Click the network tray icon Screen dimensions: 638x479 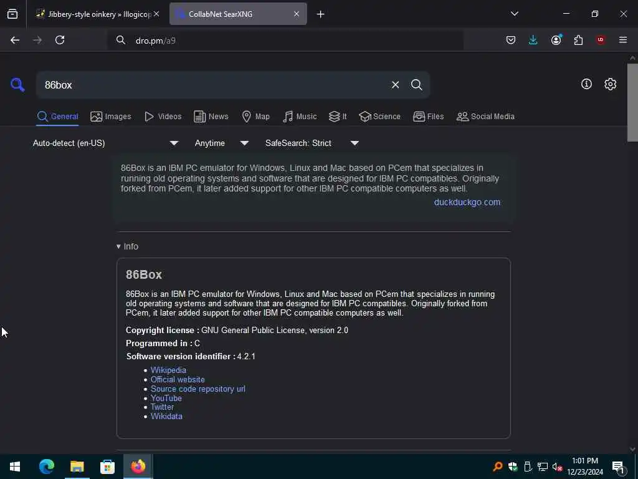[x=543, y=467]
